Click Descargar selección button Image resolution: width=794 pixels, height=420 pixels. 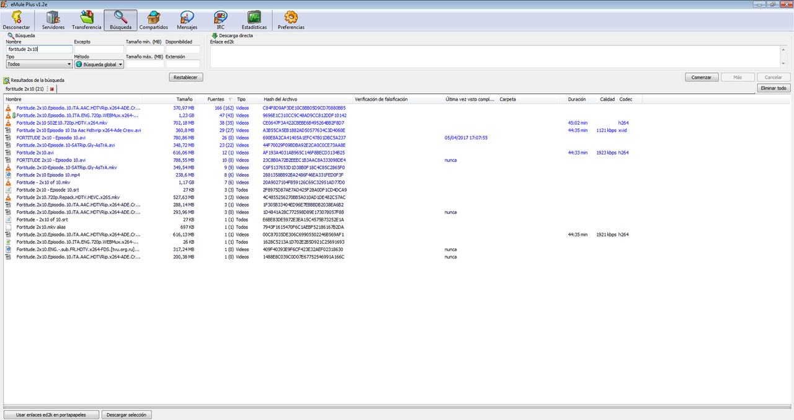coord(127,414)
